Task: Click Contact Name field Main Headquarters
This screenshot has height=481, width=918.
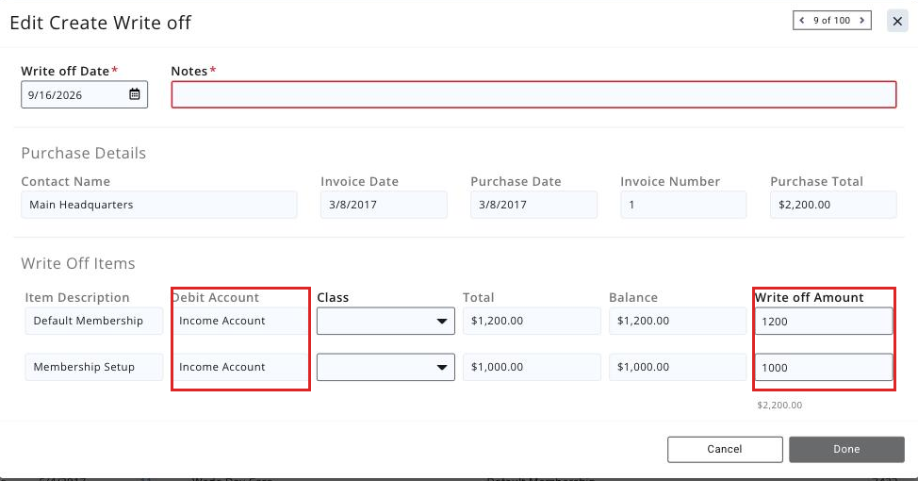Action: pyautogui.click(x=158, y=205)
